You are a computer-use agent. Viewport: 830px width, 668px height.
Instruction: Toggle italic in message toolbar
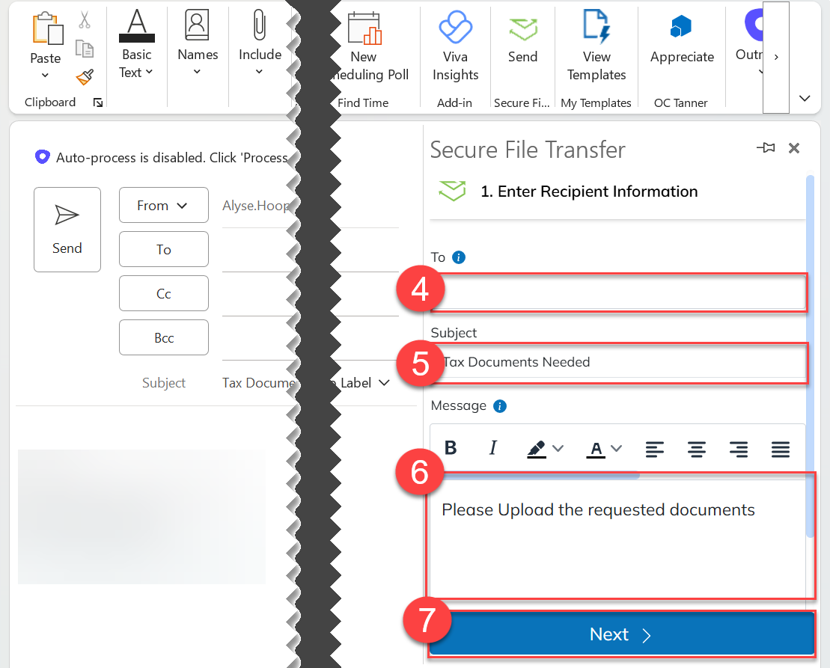[492, 448]
